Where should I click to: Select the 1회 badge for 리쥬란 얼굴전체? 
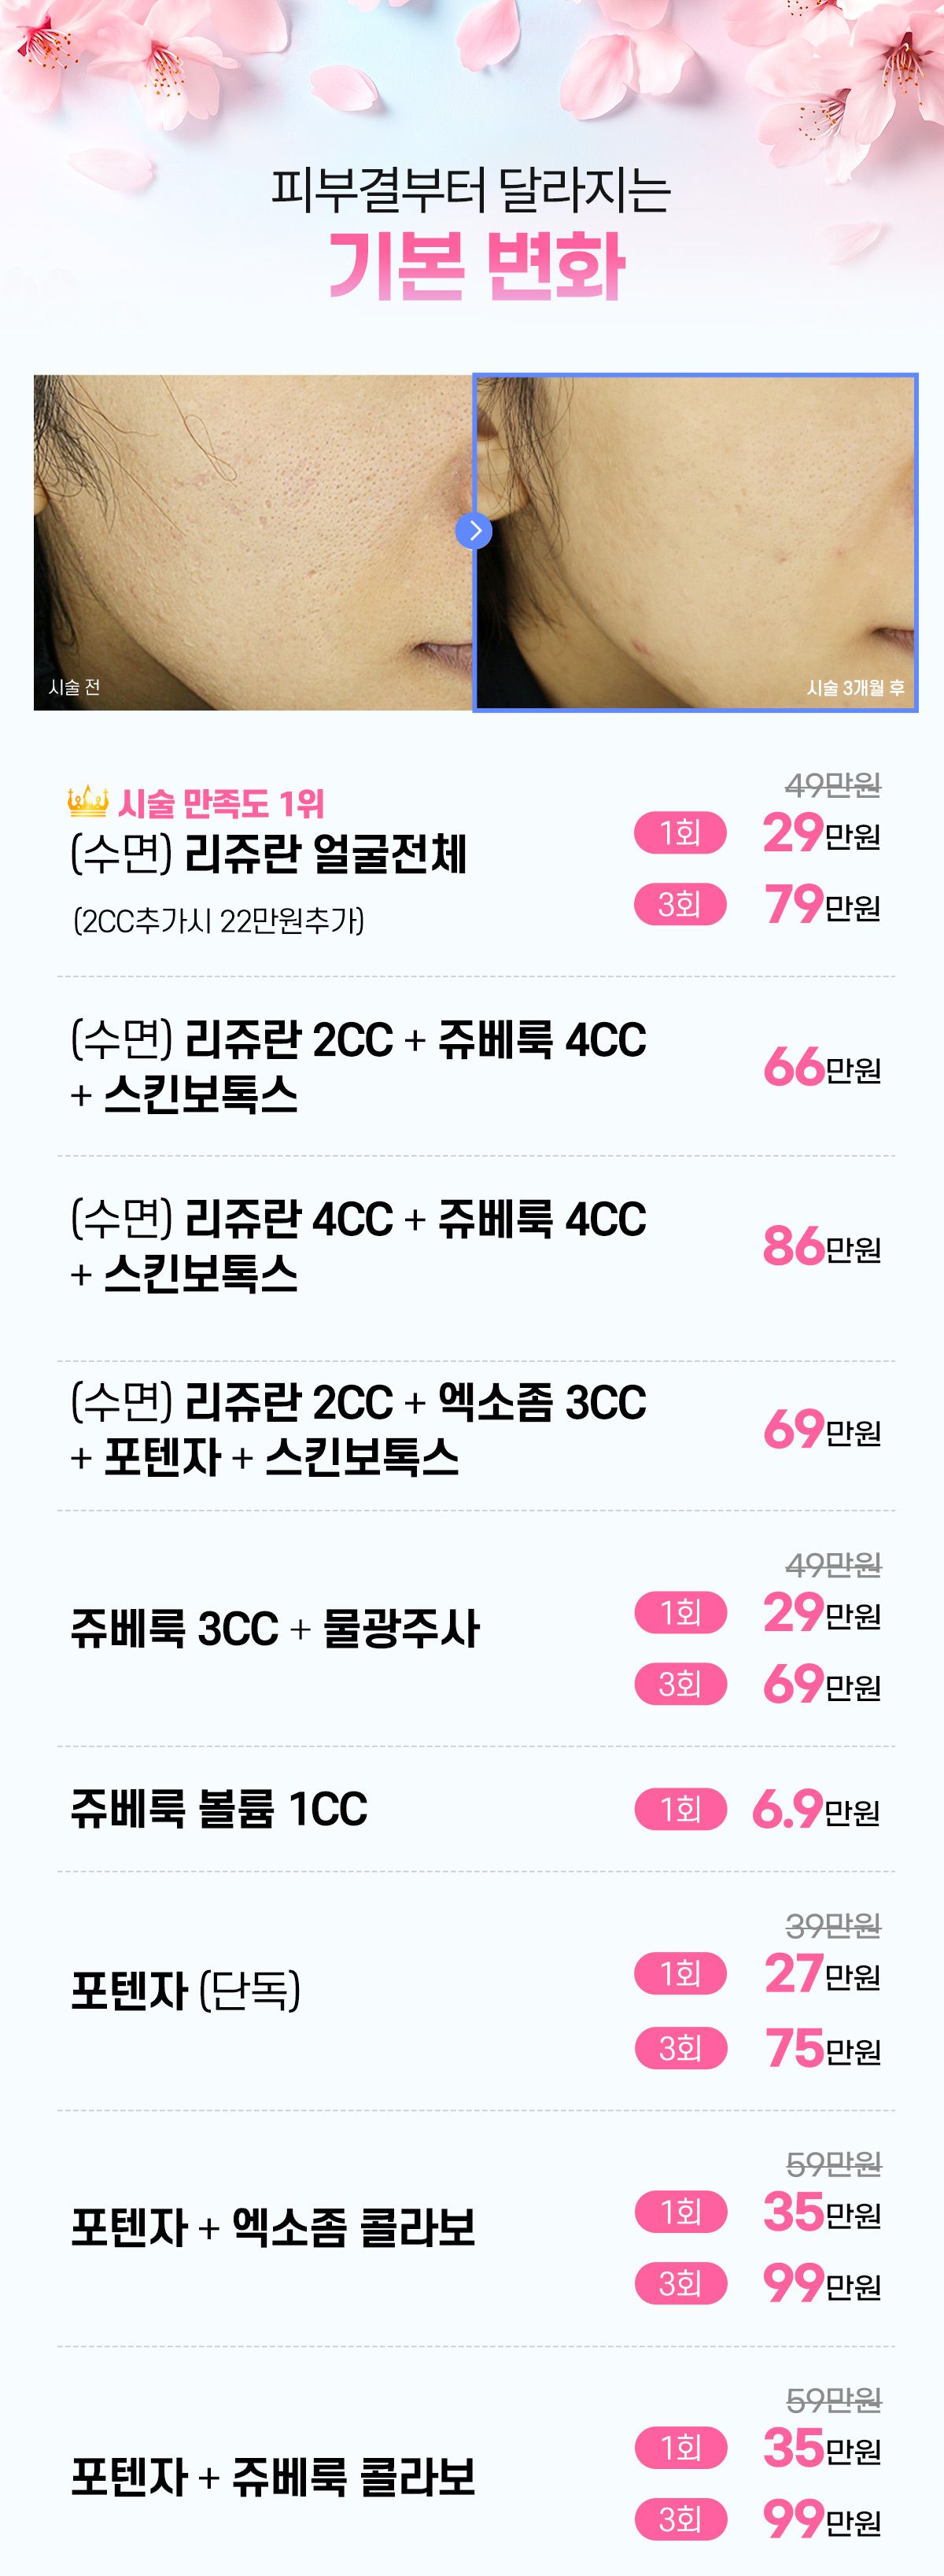click(x=680, y=832)
